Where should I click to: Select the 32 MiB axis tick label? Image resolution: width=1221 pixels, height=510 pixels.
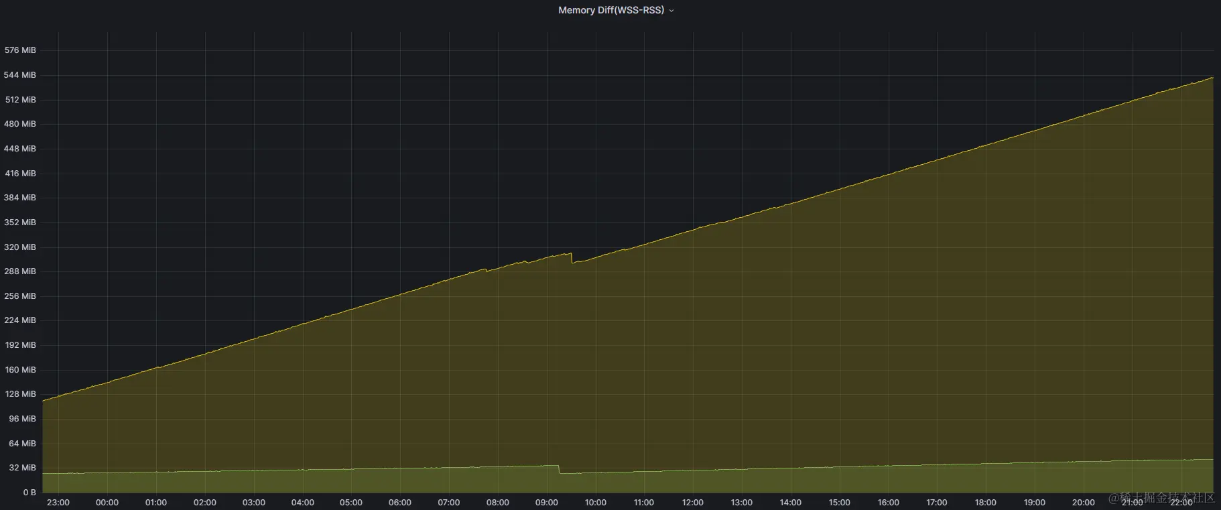tap(22, 468)
